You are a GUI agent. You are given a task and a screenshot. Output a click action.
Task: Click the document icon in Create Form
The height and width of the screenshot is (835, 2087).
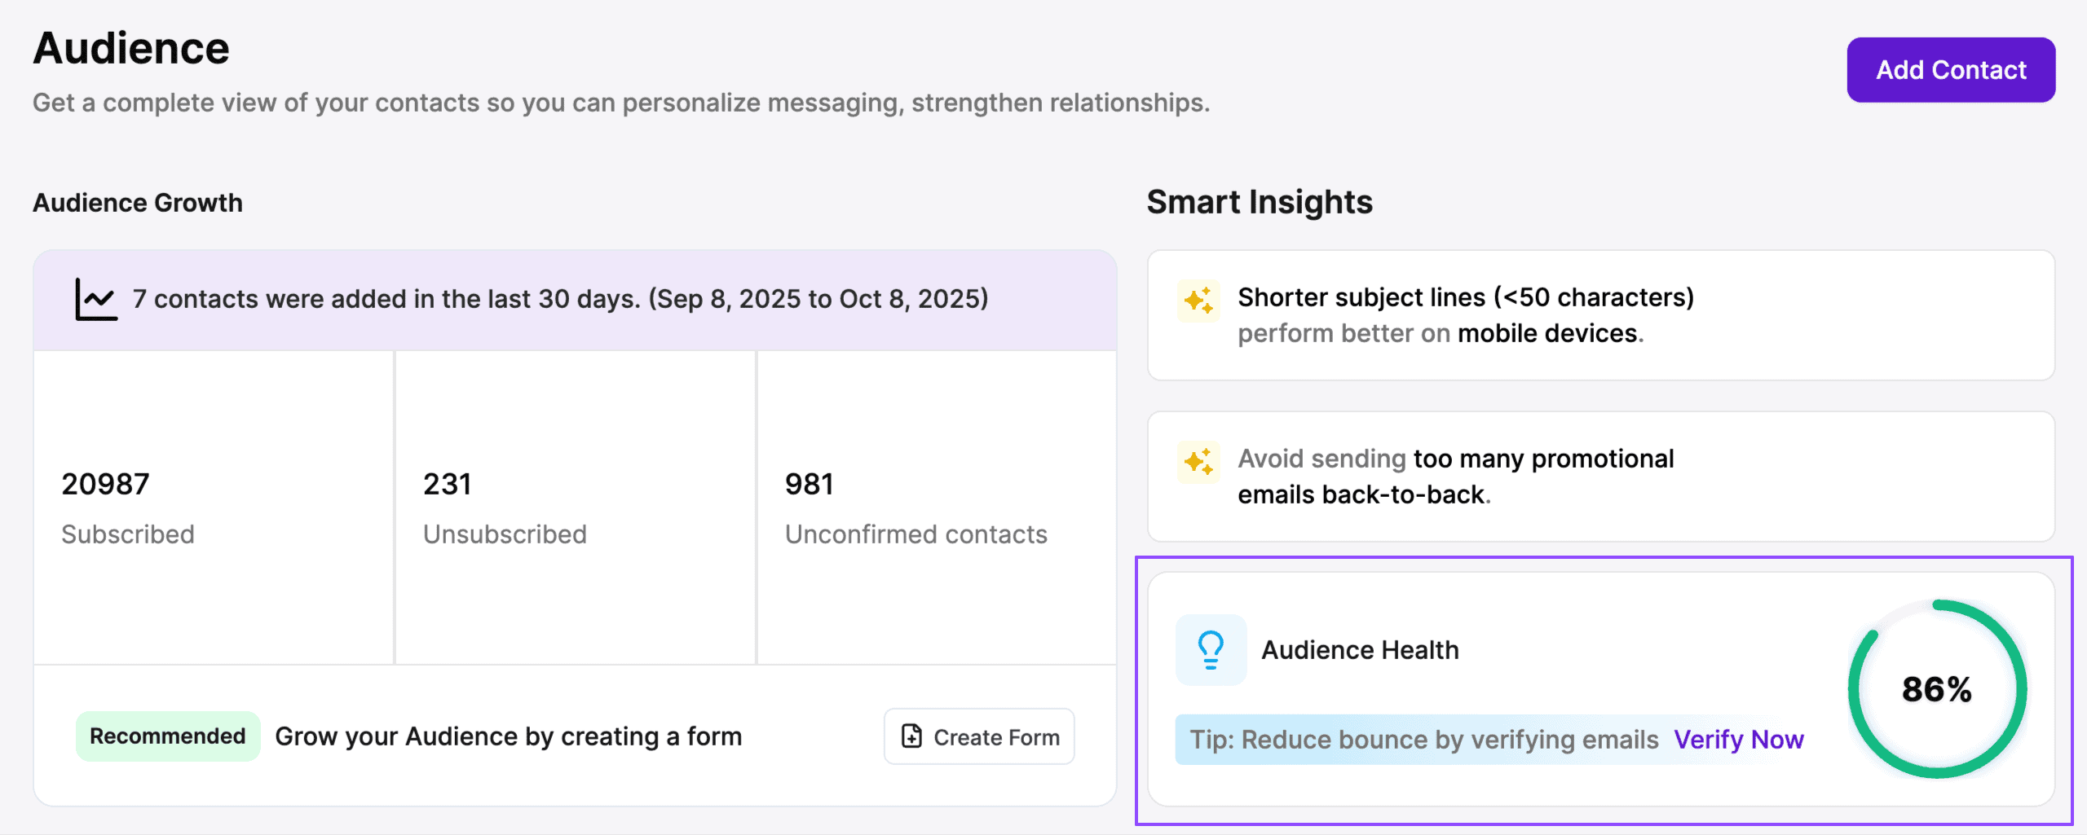tap(911, 736)
